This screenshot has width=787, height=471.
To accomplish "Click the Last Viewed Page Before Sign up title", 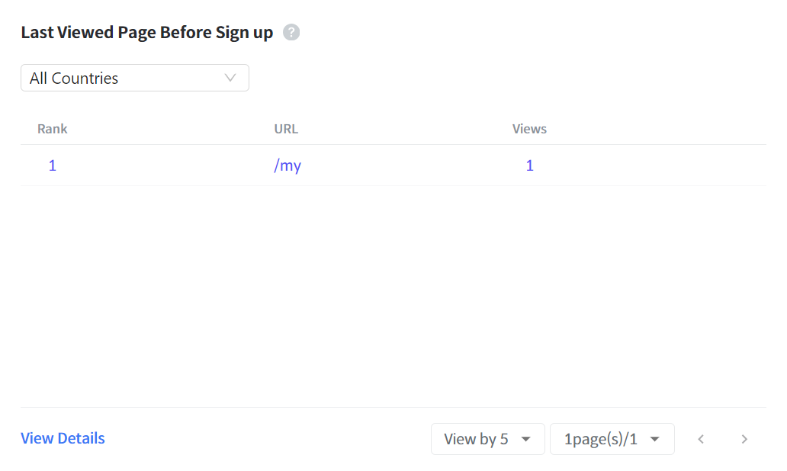I will click(147, 32).
